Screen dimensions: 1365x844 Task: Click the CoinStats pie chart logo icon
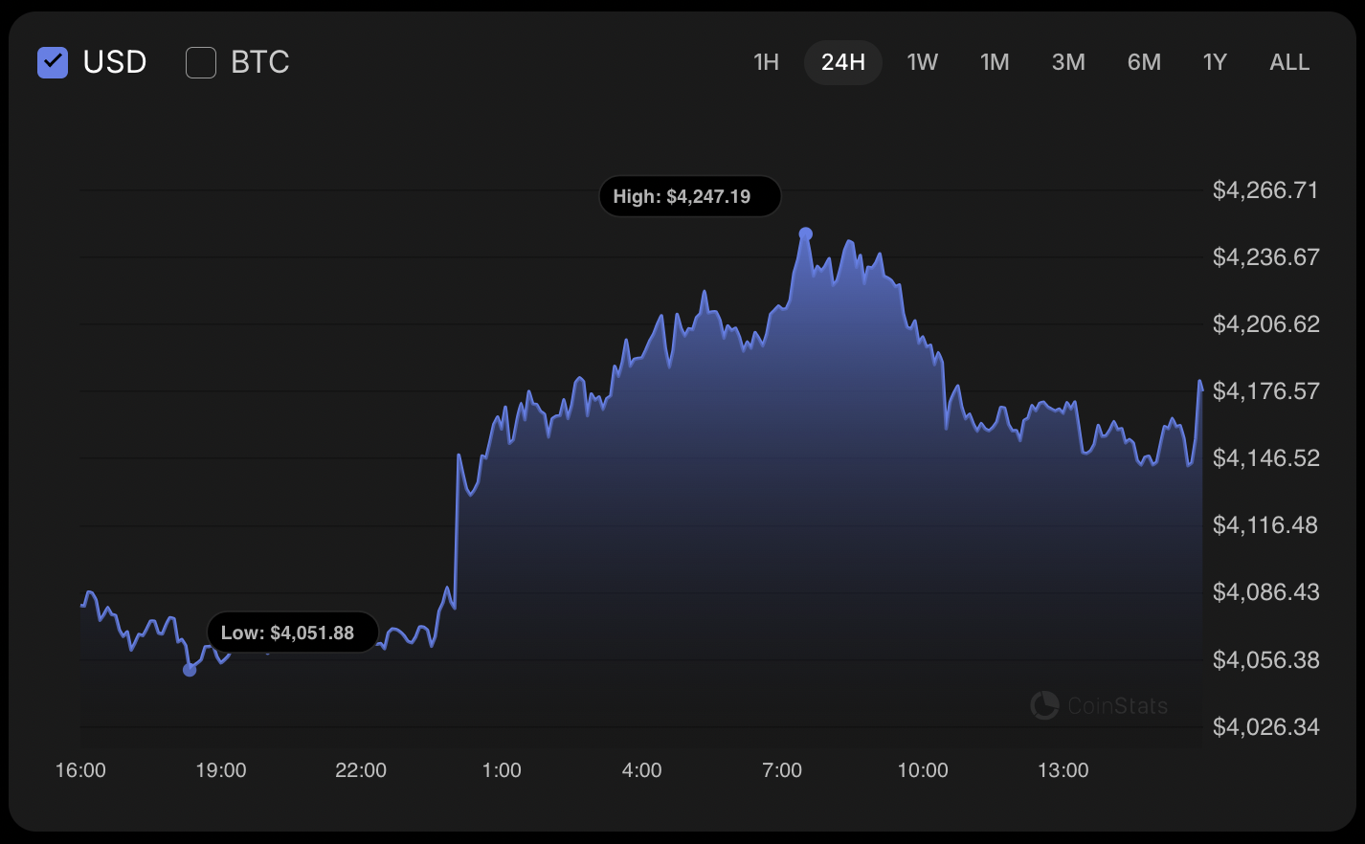pyautogui.click(x=1044, y=705)
